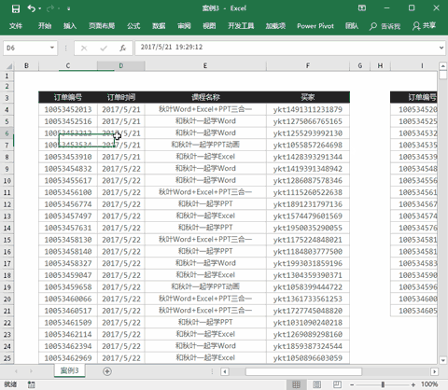This screenshot has height=390, width=448.
Task: Click the 告诉我 search lightbulb box
Action: (x=385, y=26)
